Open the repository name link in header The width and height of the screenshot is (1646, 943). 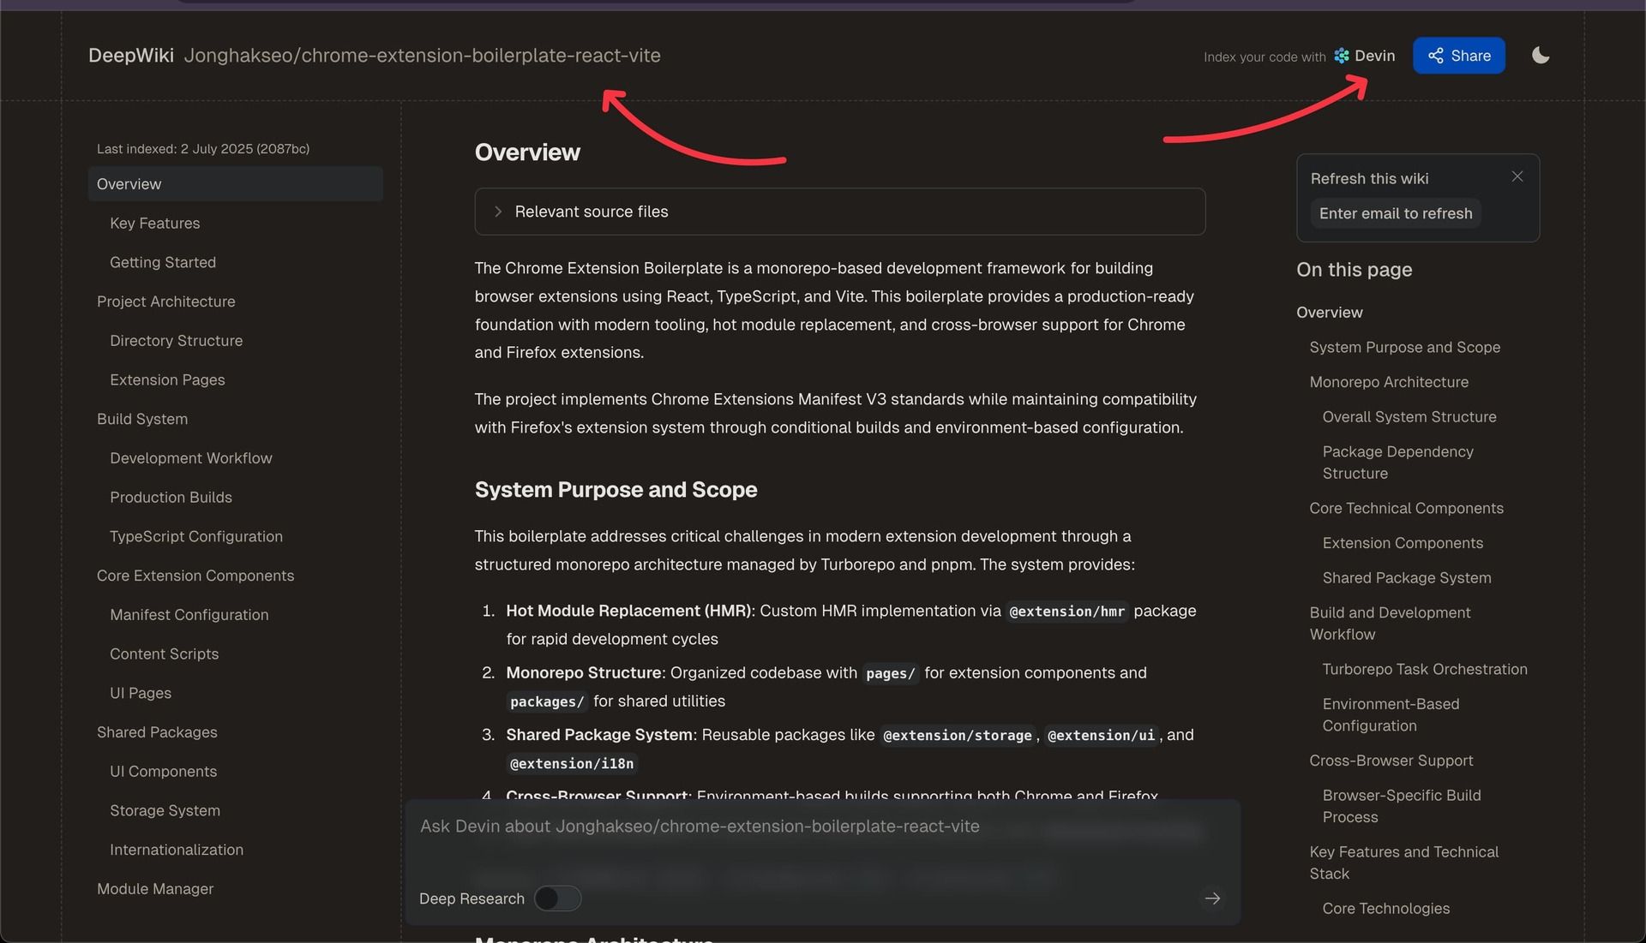(x=422, y=56)
